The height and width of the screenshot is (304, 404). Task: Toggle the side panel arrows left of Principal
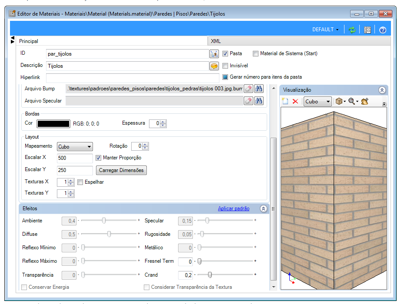click(12, 40)
